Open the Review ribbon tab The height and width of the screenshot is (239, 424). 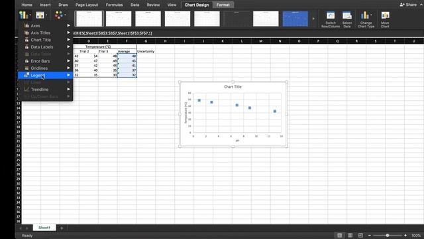(x=153, y=5)
